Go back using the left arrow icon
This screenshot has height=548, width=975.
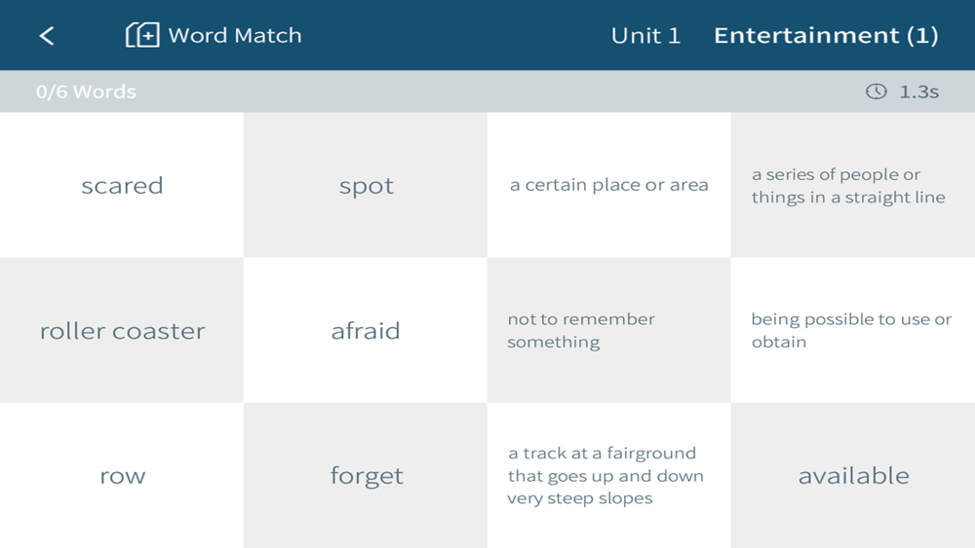click(x=47, y=35)
